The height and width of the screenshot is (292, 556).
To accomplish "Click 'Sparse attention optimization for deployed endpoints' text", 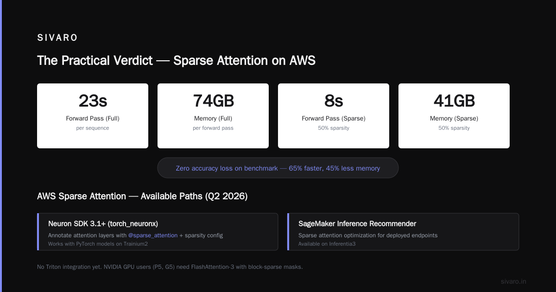I will [x=368, y=235].
